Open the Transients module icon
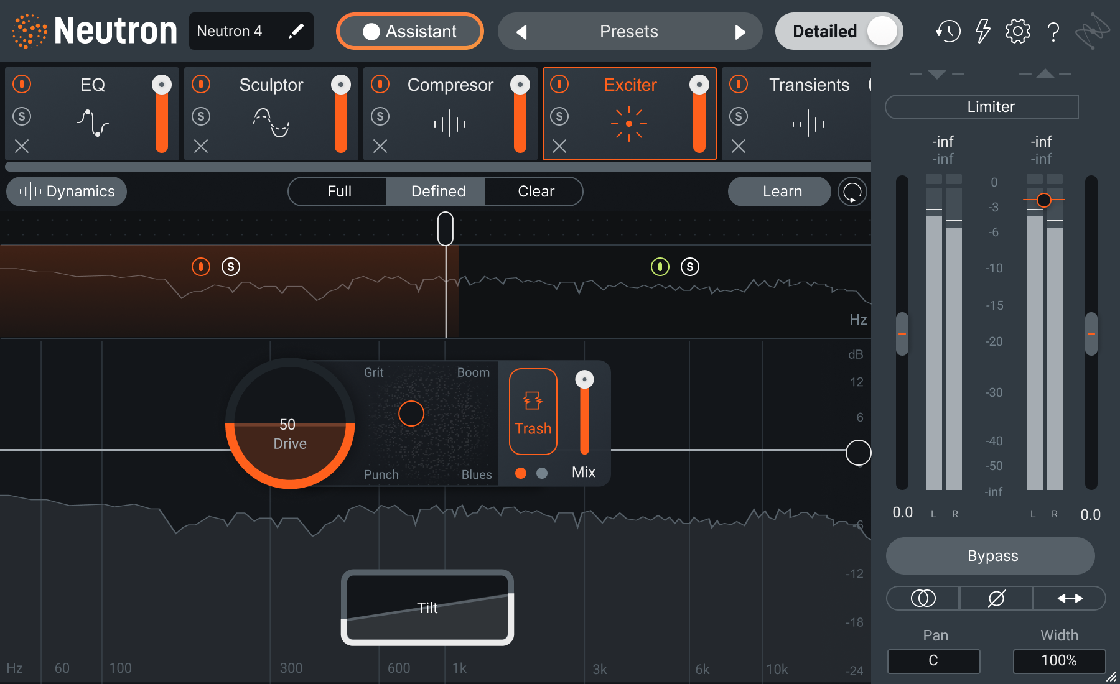This screenshot has height=684, width=1120. tap(808, 123)
